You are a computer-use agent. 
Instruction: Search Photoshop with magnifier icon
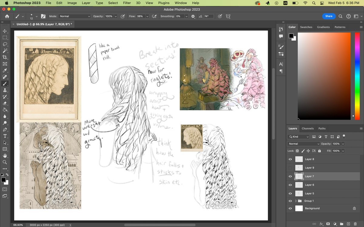(340, 16)
